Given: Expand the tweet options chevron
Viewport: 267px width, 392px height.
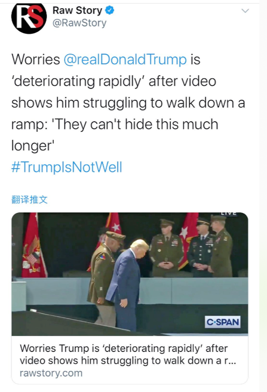Looking at the screenshot, I should [x=245, y=11].
